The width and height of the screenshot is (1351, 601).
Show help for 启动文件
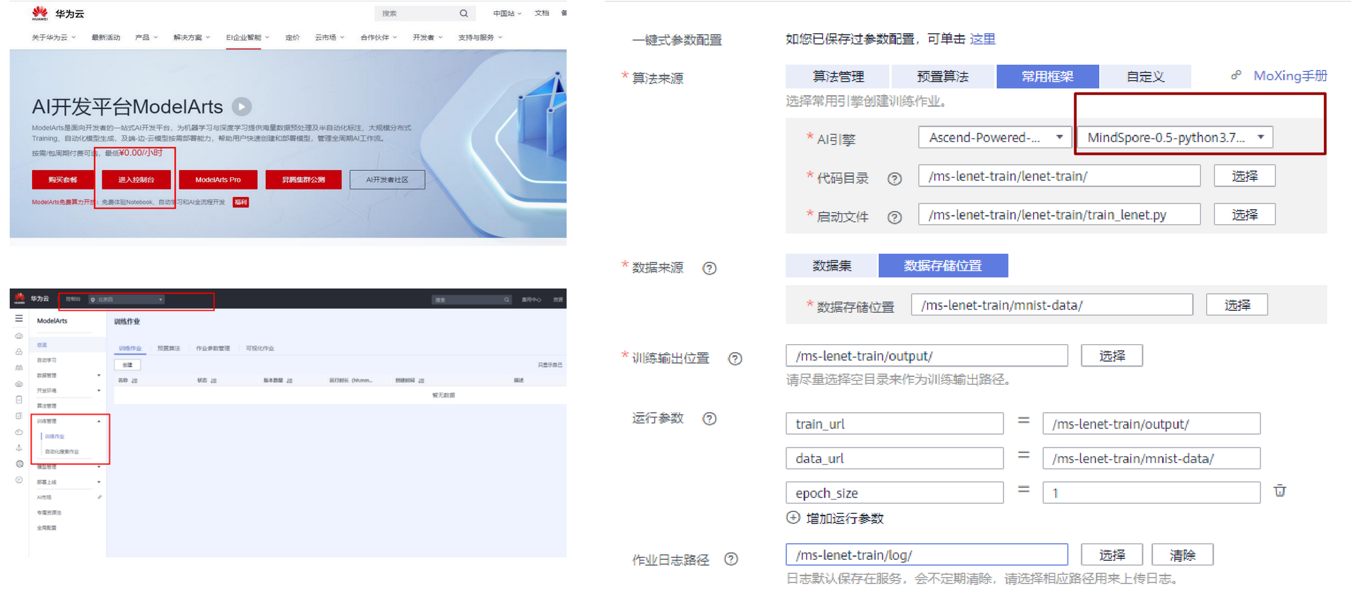click(x=894, y=217)
